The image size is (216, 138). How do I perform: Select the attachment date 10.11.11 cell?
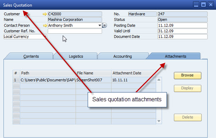[134, 80]
